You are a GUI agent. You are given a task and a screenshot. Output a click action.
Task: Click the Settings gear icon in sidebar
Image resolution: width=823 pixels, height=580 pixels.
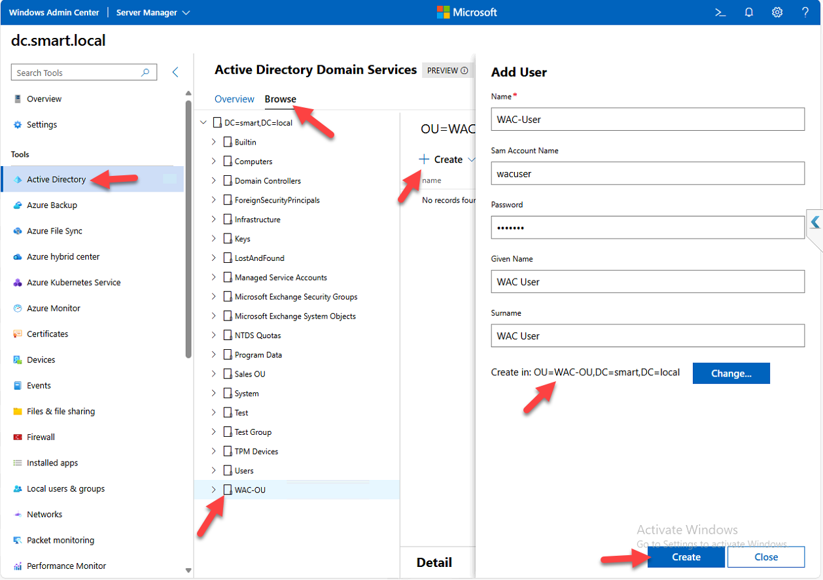tap(18, 125)
